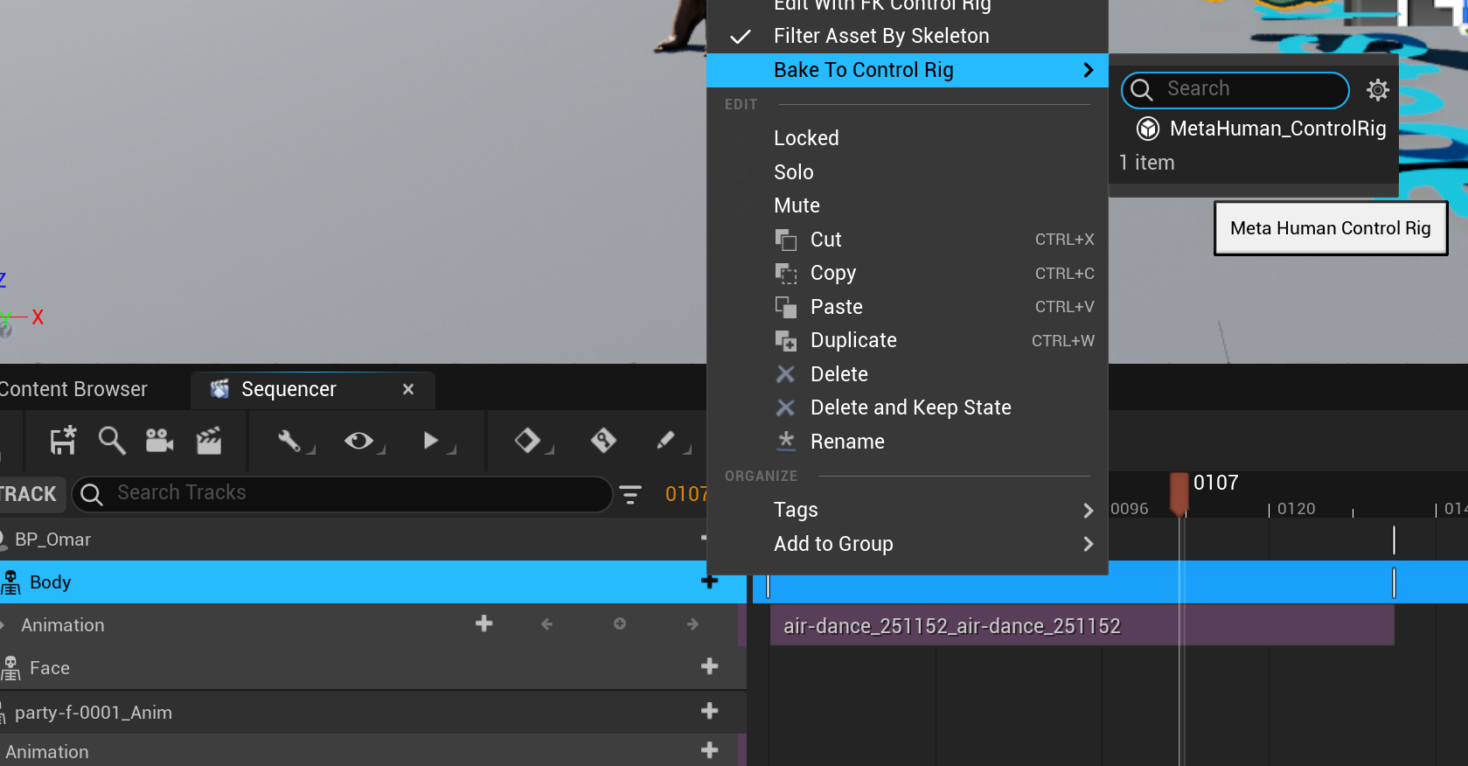Expand the Tags submenu

[x=908, y=510]
